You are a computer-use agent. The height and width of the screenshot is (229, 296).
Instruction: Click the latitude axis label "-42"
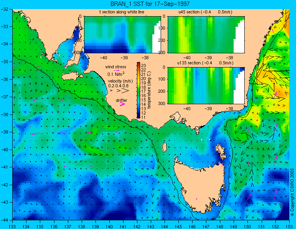click(x=4, y=185)
